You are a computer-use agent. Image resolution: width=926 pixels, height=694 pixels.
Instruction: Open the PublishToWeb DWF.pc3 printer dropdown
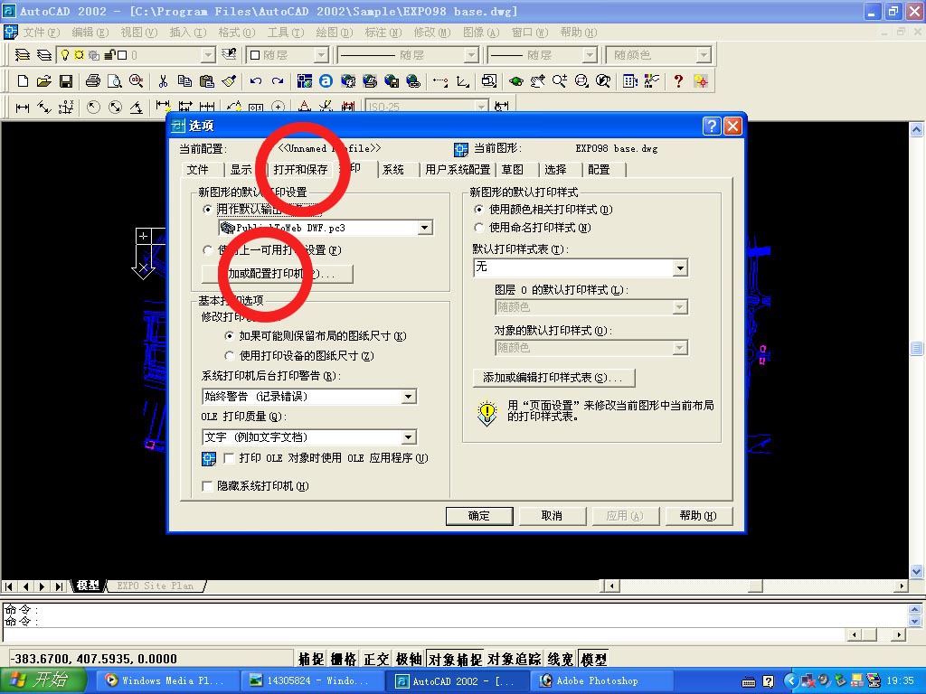[x=425, y=228]
